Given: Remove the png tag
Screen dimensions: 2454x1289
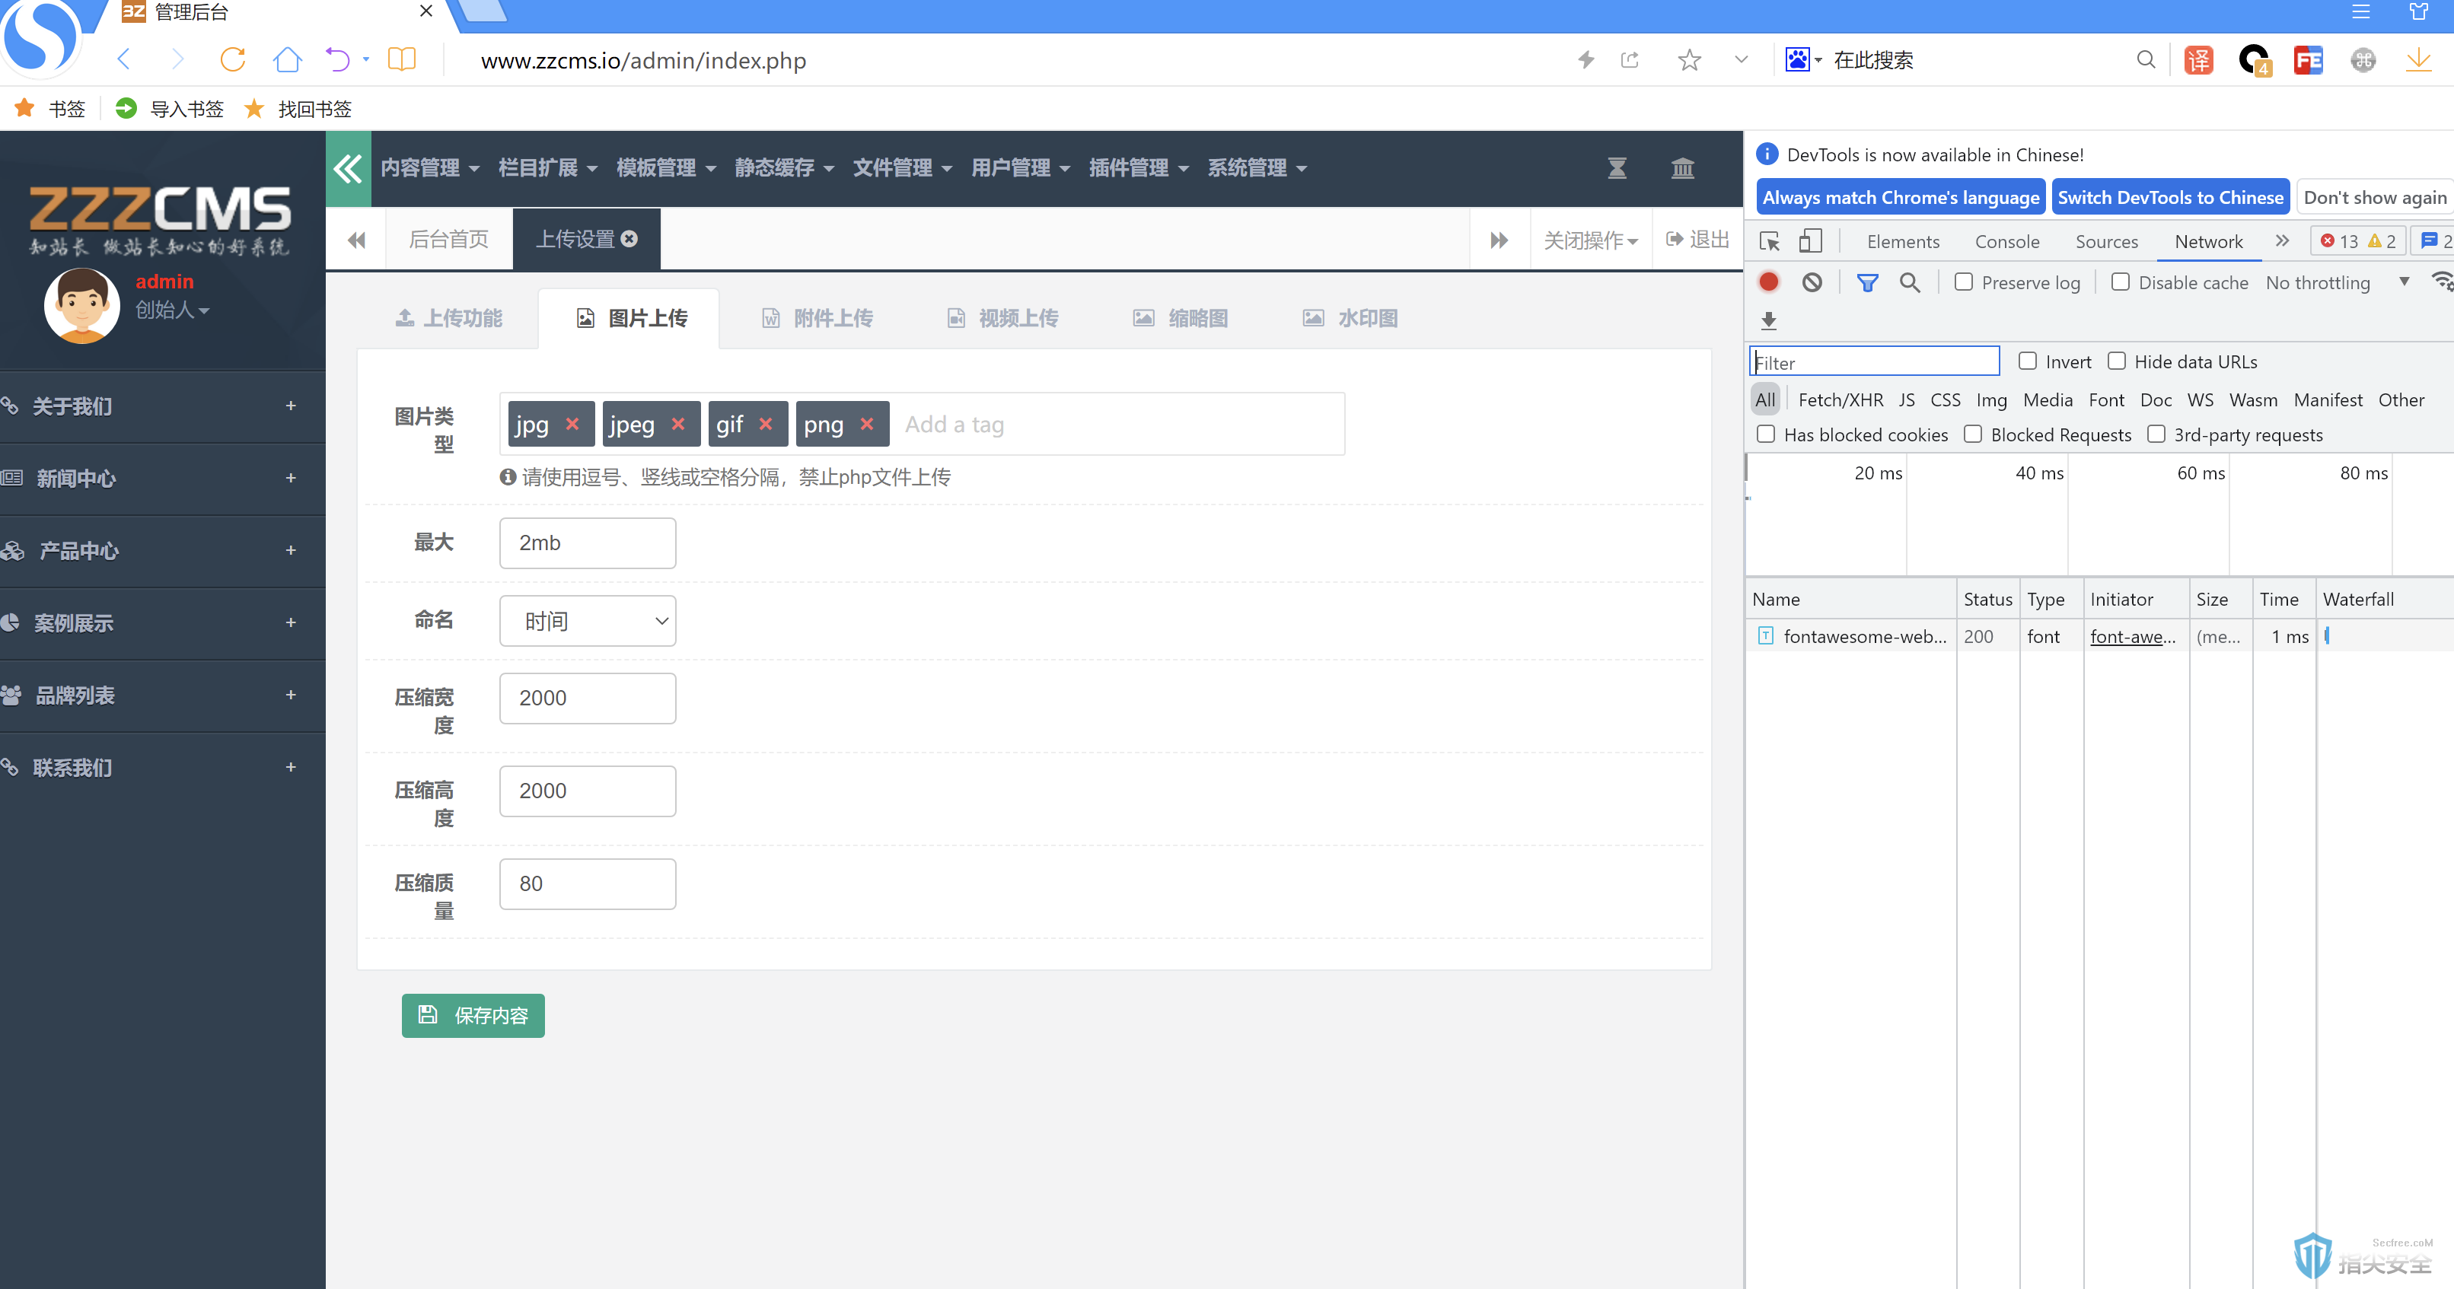Looking at the screenshot, I should 867,424.
